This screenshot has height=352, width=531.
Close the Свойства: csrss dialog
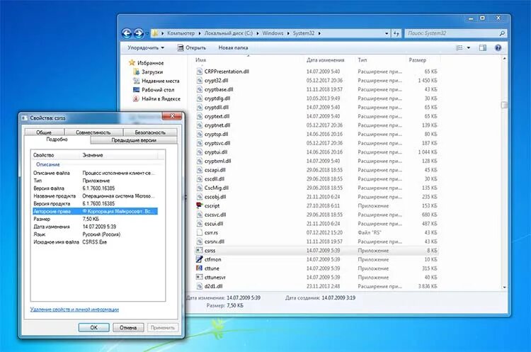pyautogui.click(x=172, y=116)
